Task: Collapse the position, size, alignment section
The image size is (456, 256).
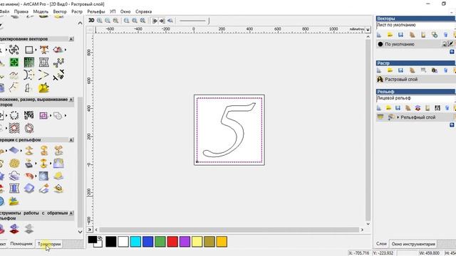Action: click(x=71, y=100)
